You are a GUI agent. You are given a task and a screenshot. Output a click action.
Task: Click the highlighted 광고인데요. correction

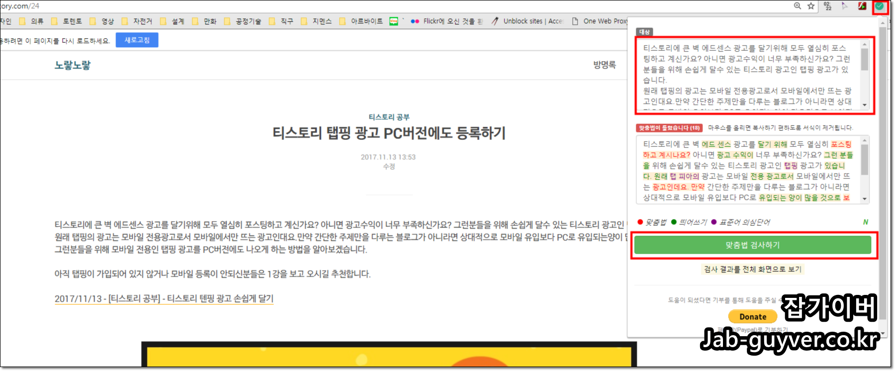coord(670,187)
